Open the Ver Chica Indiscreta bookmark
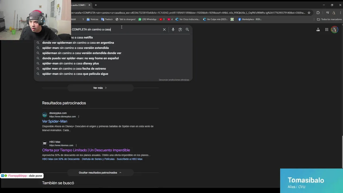Image resolution: width=343 pixels, height=193 pixels. (188, 19)
